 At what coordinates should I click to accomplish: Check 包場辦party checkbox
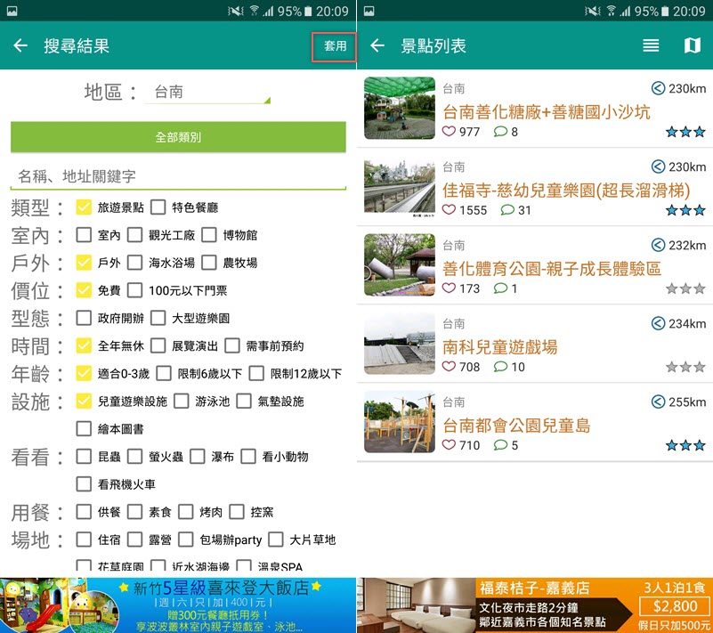[x=185, y=540]
